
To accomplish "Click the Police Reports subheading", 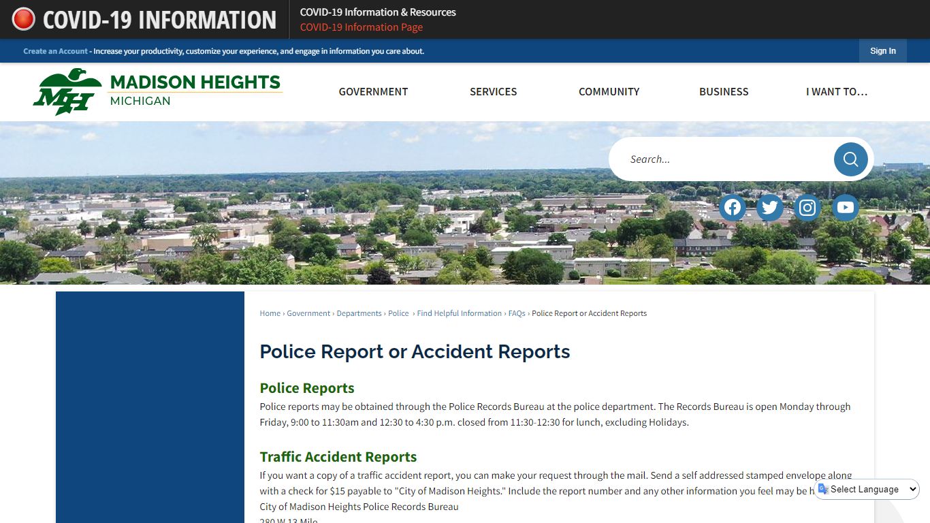I will [x=307, y=388].
